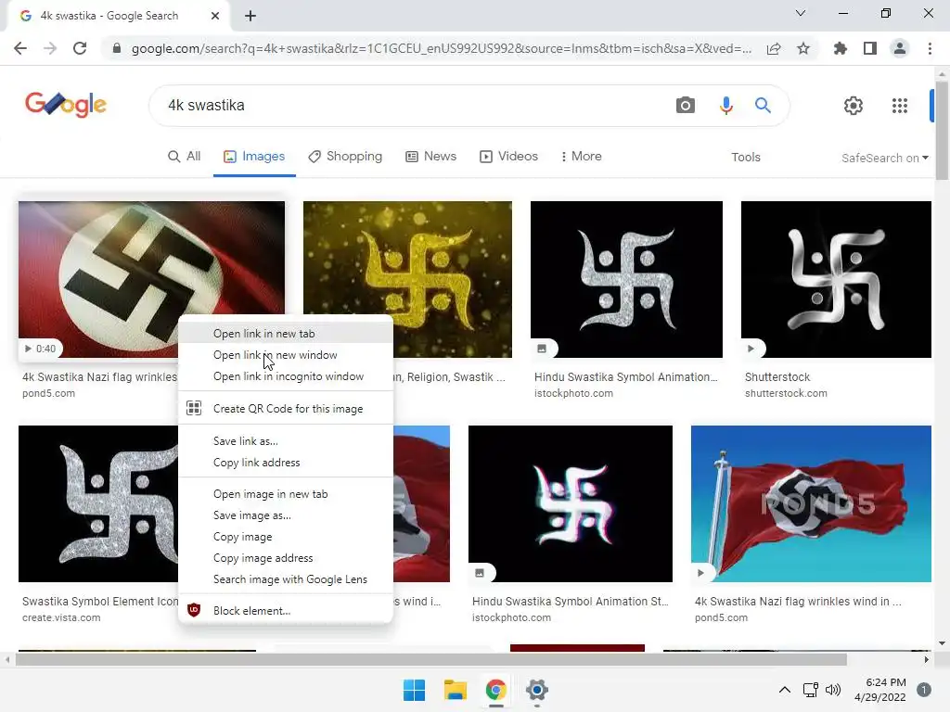Select Save link as...

(286, 440)
